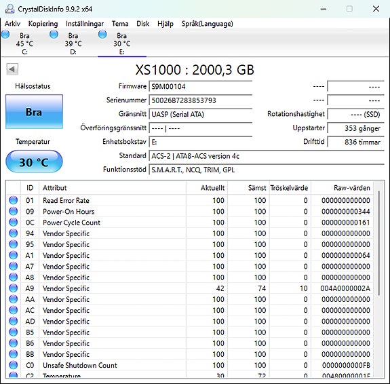The height and width of the screenshot is (384, 390).
Task: Open the Arkiv menu
Action: pos(12,24)
